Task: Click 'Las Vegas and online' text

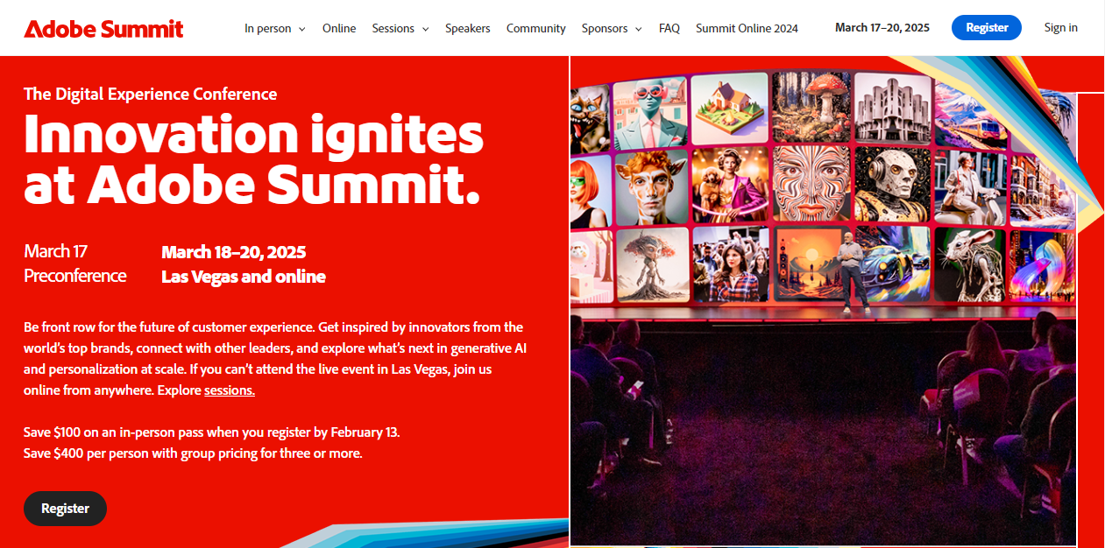Action: [x=244, y=277]
